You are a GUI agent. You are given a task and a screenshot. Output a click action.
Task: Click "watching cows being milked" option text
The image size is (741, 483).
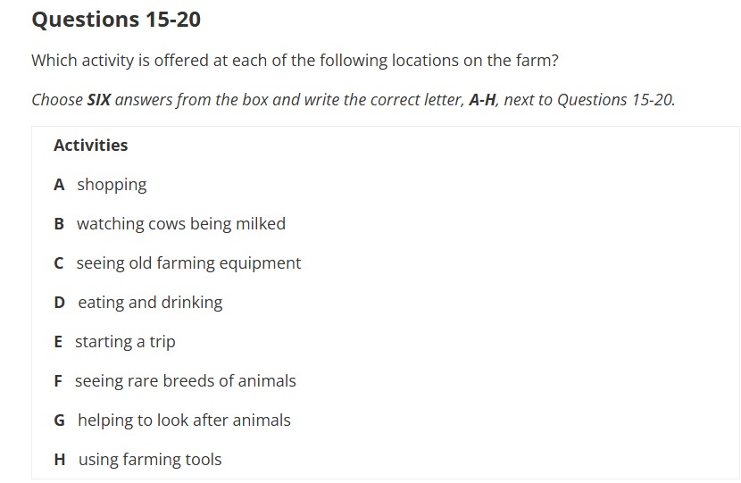coord(181,224)
